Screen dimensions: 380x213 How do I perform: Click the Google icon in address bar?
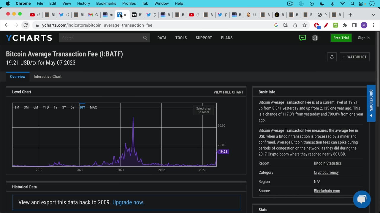276,25
